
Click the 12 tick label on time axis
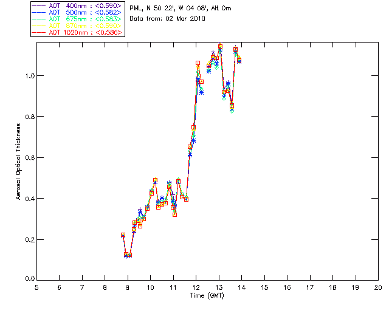pos(196,287)
